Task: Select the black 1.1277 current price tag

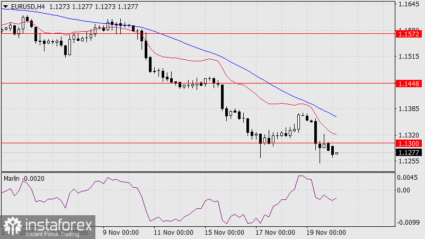Action: coord(408,152)
